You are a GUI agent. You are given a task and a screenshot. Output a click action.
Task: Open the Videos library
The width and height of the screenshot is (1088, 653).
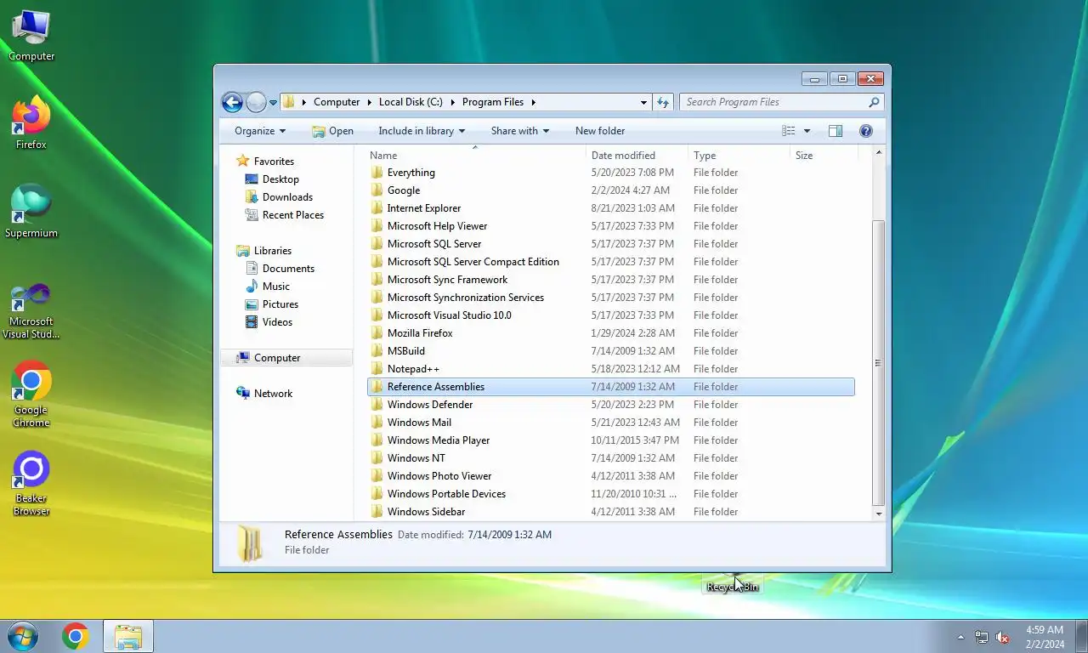click(277, 322)
